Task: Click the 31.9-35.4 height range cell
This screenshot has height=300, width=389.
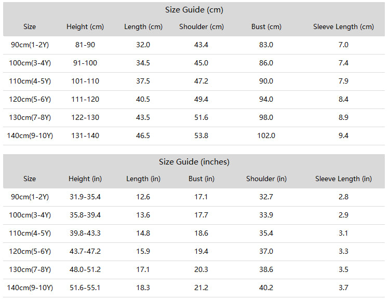Action: tap(85, 197)
